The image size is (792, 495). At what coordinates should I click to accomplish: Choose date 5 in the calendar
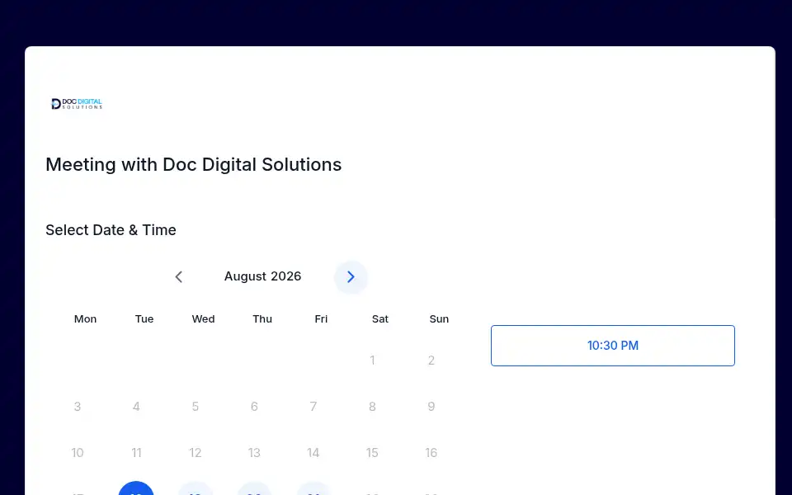pos(195,407)
